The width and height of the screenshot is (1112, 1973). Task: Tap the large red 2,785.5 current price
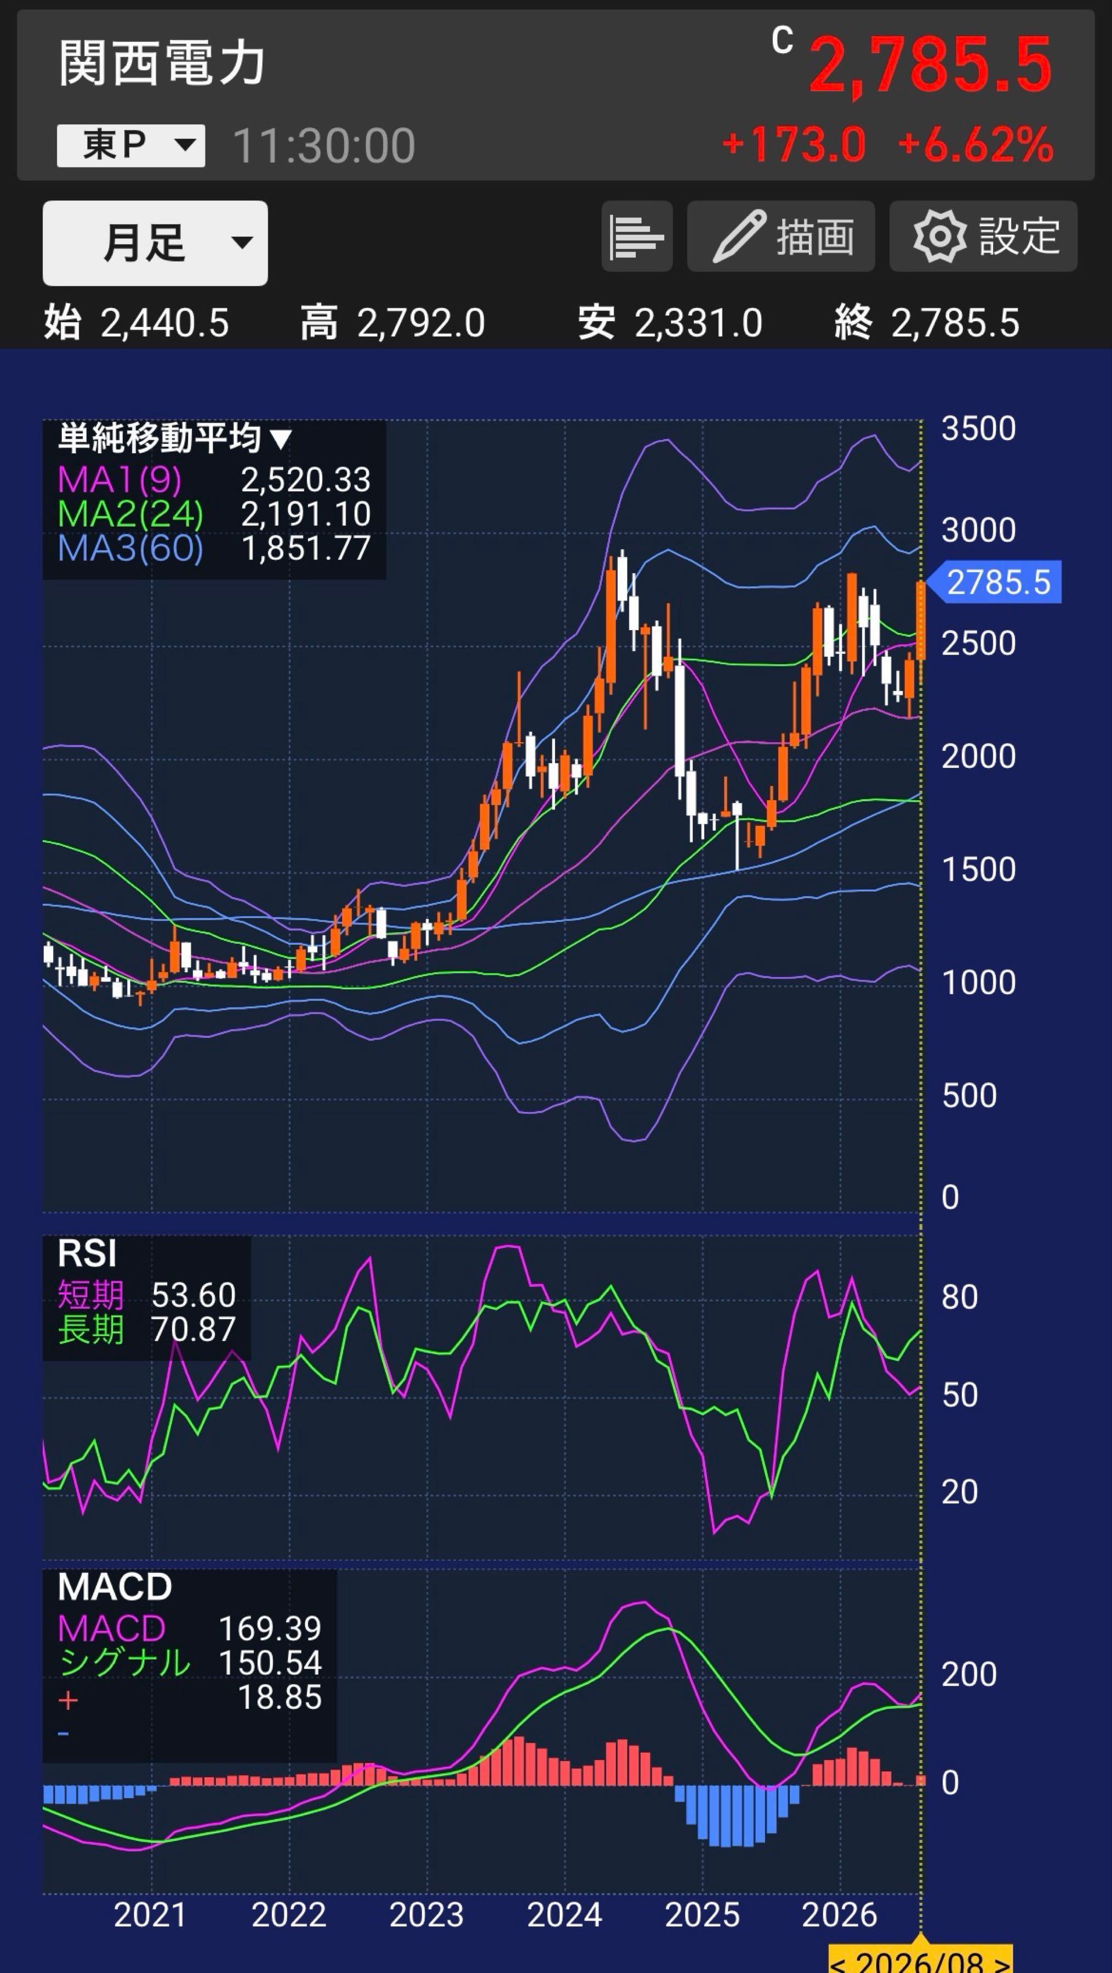pos(931,66)
